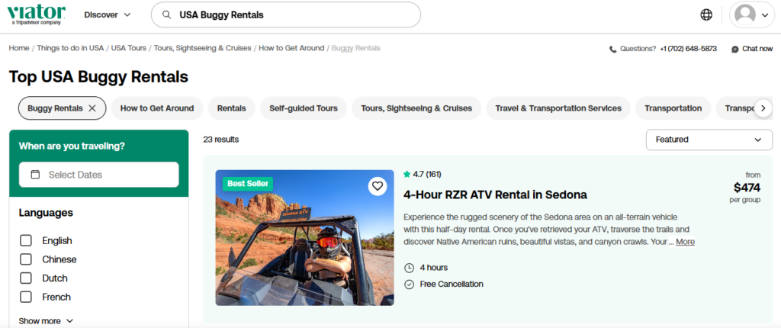781x328 pixels.
Task: Select Travel & Transportation Services chip
Action: point(558,108)
